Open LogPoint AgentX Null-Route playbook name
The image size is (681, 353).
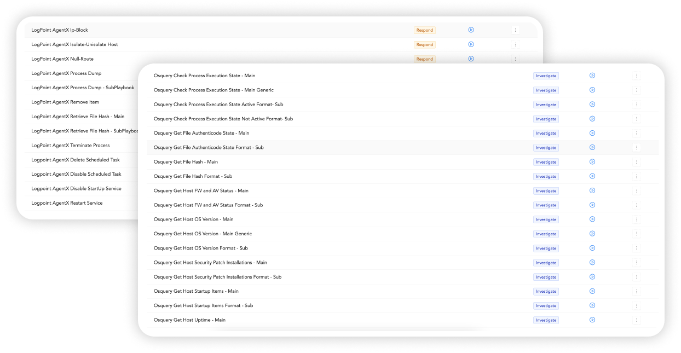(x=62, y=59)
